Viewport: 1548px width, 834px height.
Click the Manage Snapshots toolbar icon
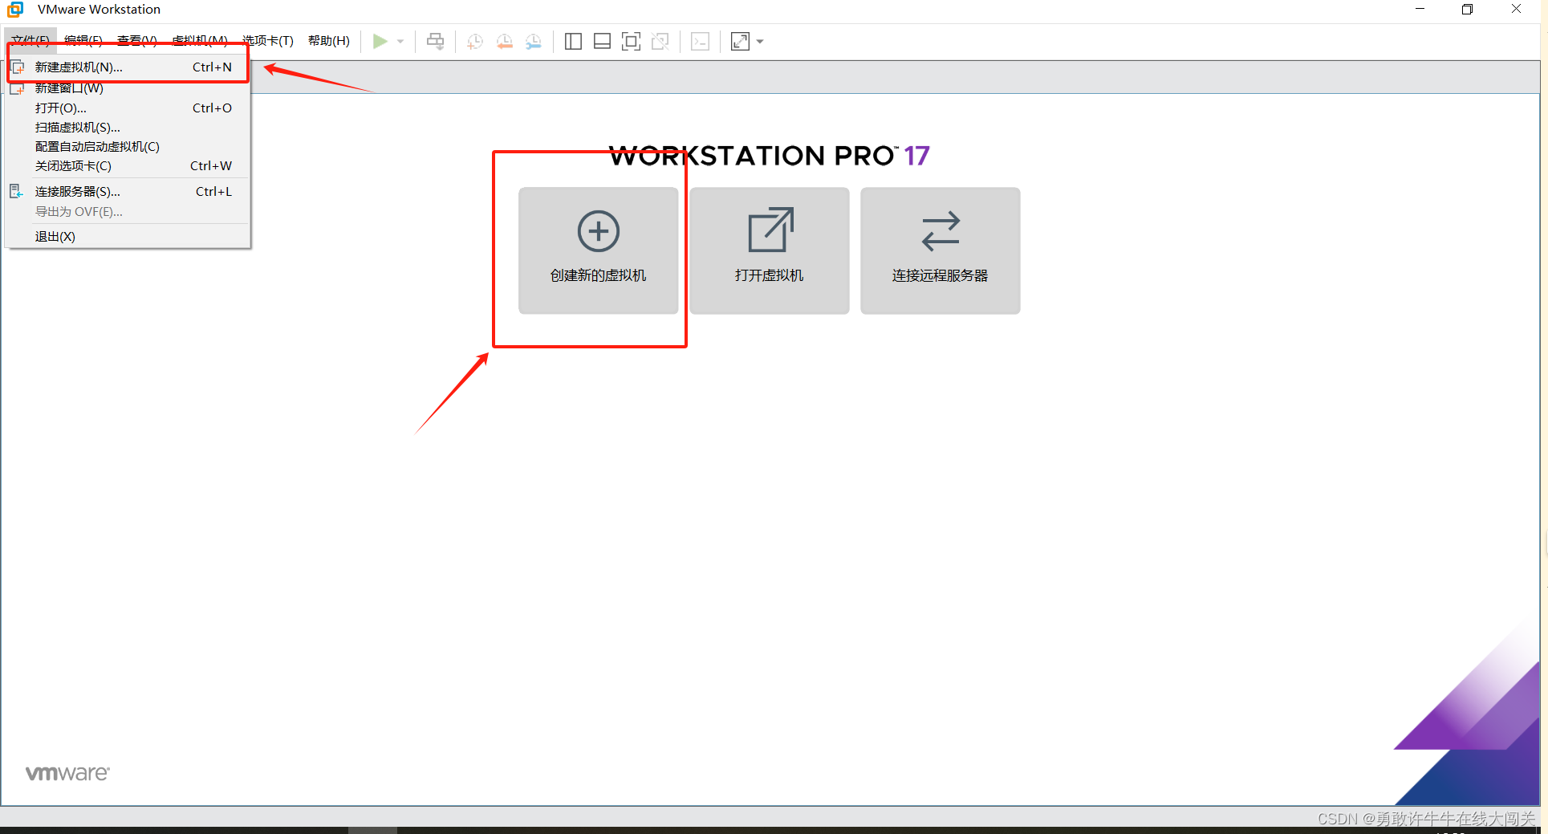click(534, 41)
